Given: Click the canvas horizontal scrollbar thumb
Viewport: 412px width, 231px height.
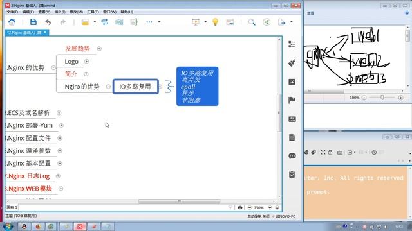Looking at the screenshot, I should (179, 201).
